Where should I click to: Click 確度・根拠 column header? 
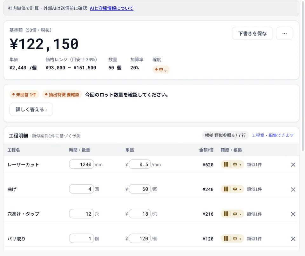[231, 150]
